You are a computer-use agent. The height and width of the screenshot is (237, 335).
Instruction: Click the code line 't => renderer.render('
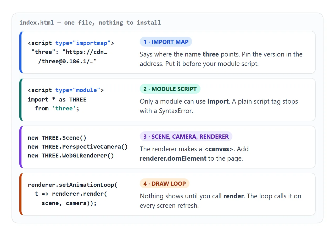point(71,194)
